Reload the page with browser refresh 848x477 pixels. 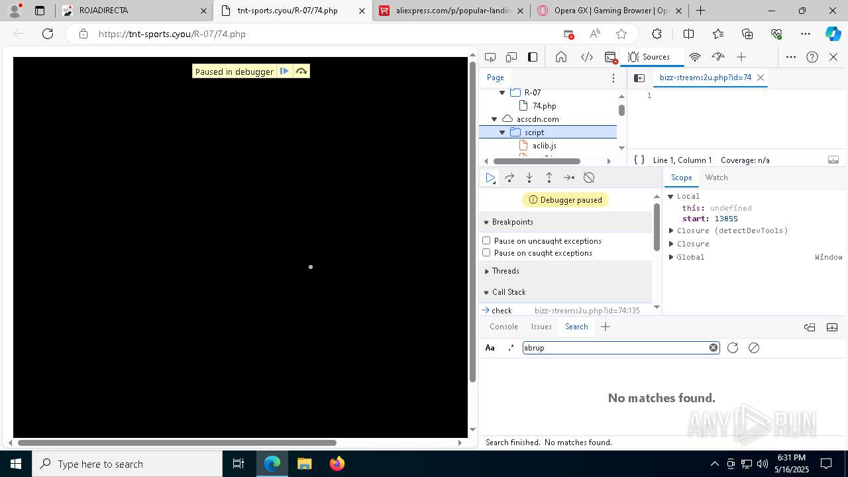click(x=48, y=34)
